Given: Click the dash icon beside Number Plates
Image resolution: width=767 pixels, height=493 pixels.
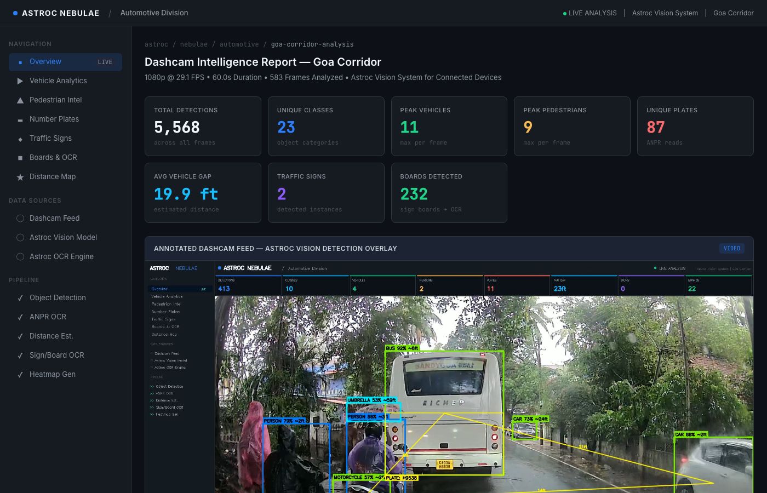Looking at the screenshot, I should click(x=20, y=120).
